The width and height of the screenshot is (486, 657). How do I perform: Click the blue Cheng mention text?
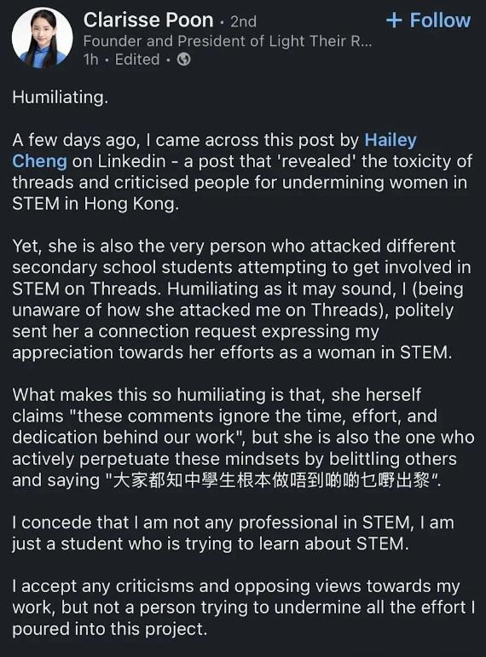coord(39,161)
